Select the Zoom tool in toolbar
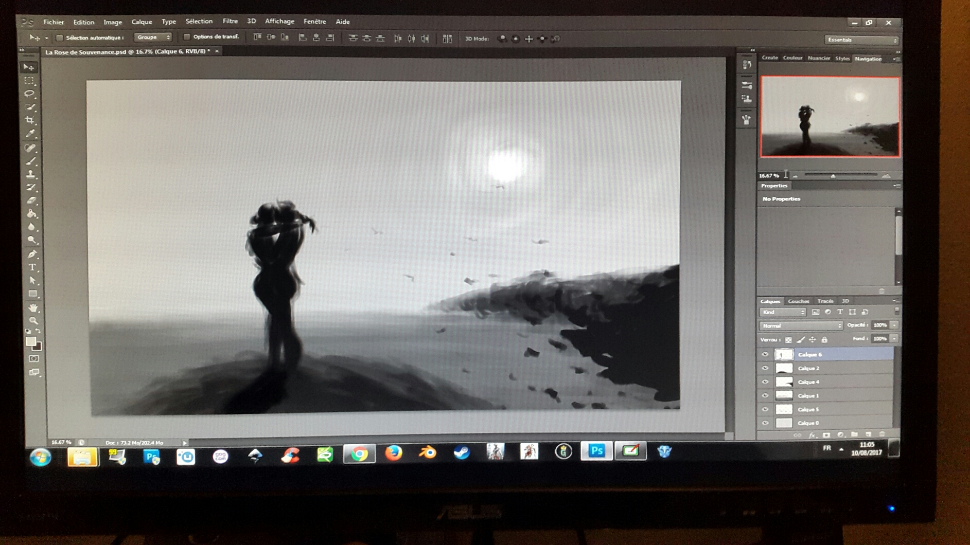 click(33, 320)
